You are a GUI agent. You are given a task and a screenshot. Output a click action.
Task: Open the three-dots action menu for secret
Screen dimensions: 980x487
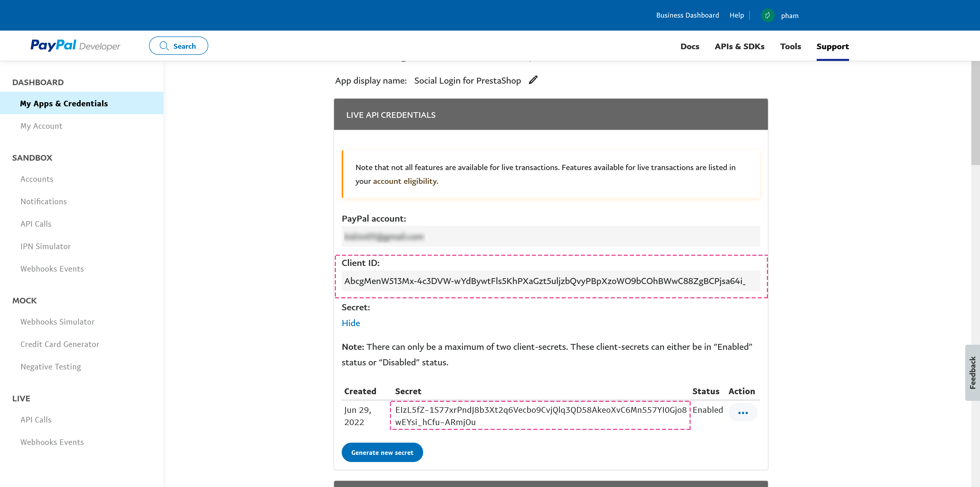click(x=743, y=413)
